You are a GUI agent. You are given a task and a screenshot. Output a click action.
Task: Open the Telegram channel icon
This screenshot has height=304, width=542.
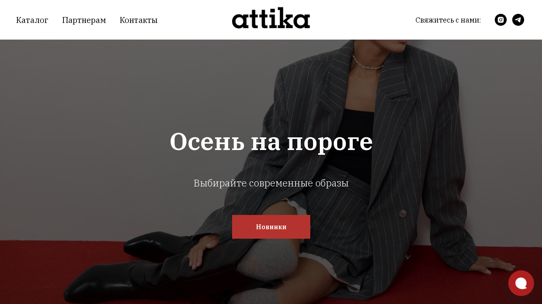[x=518, y=20]
